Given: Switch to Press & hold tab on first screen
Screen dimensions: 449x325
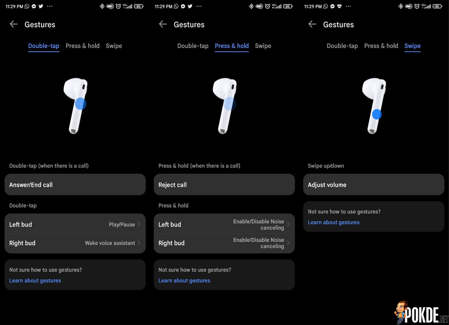Looking at the screenshot, I should [83, 46].
